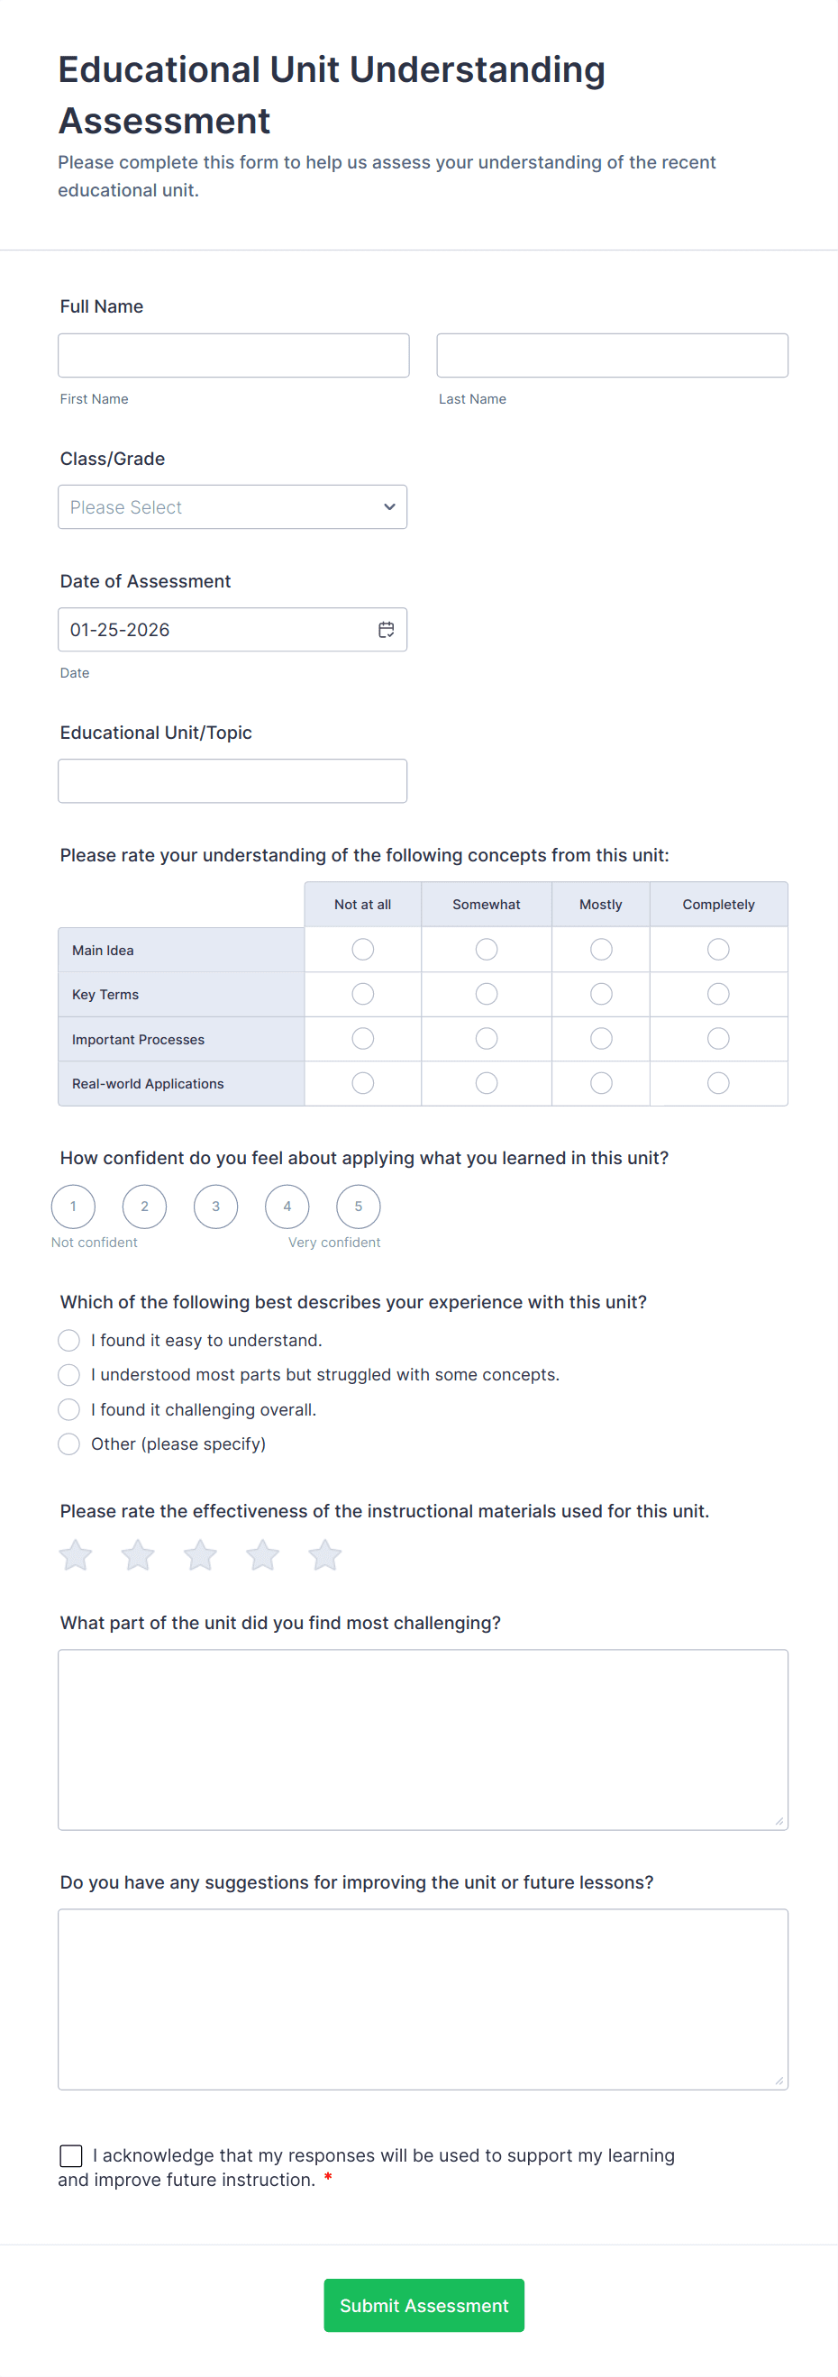Viewport: 838px width, 2377px height.
Task: Select confidence level 1
Action: point(73,1206)
